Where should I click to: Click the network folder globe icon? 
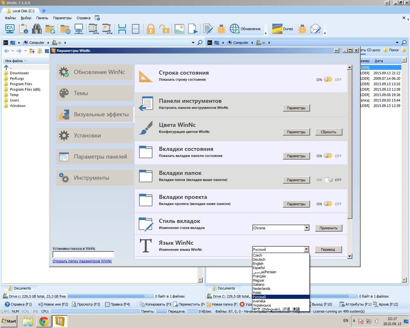tap(65, 29)
